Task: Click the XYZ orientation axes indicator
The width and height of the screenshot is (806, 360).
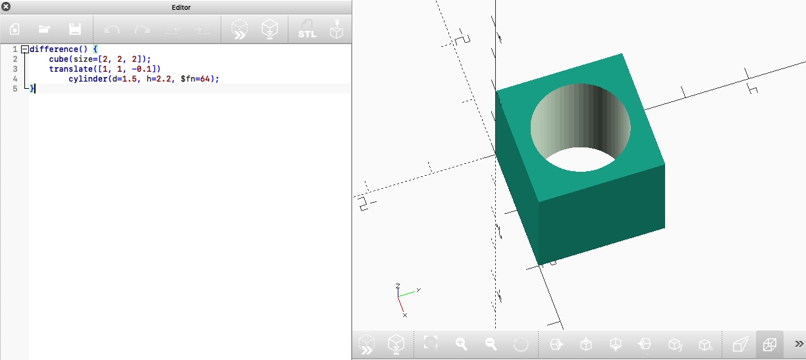Action: pyautogui.click(x=407, y=300)
